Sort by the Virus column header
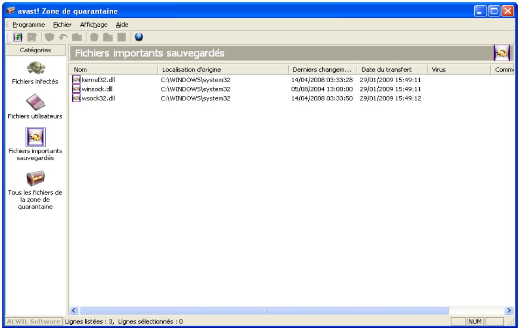The width and height of the screenshot is (520, 328). click(459, 70)
